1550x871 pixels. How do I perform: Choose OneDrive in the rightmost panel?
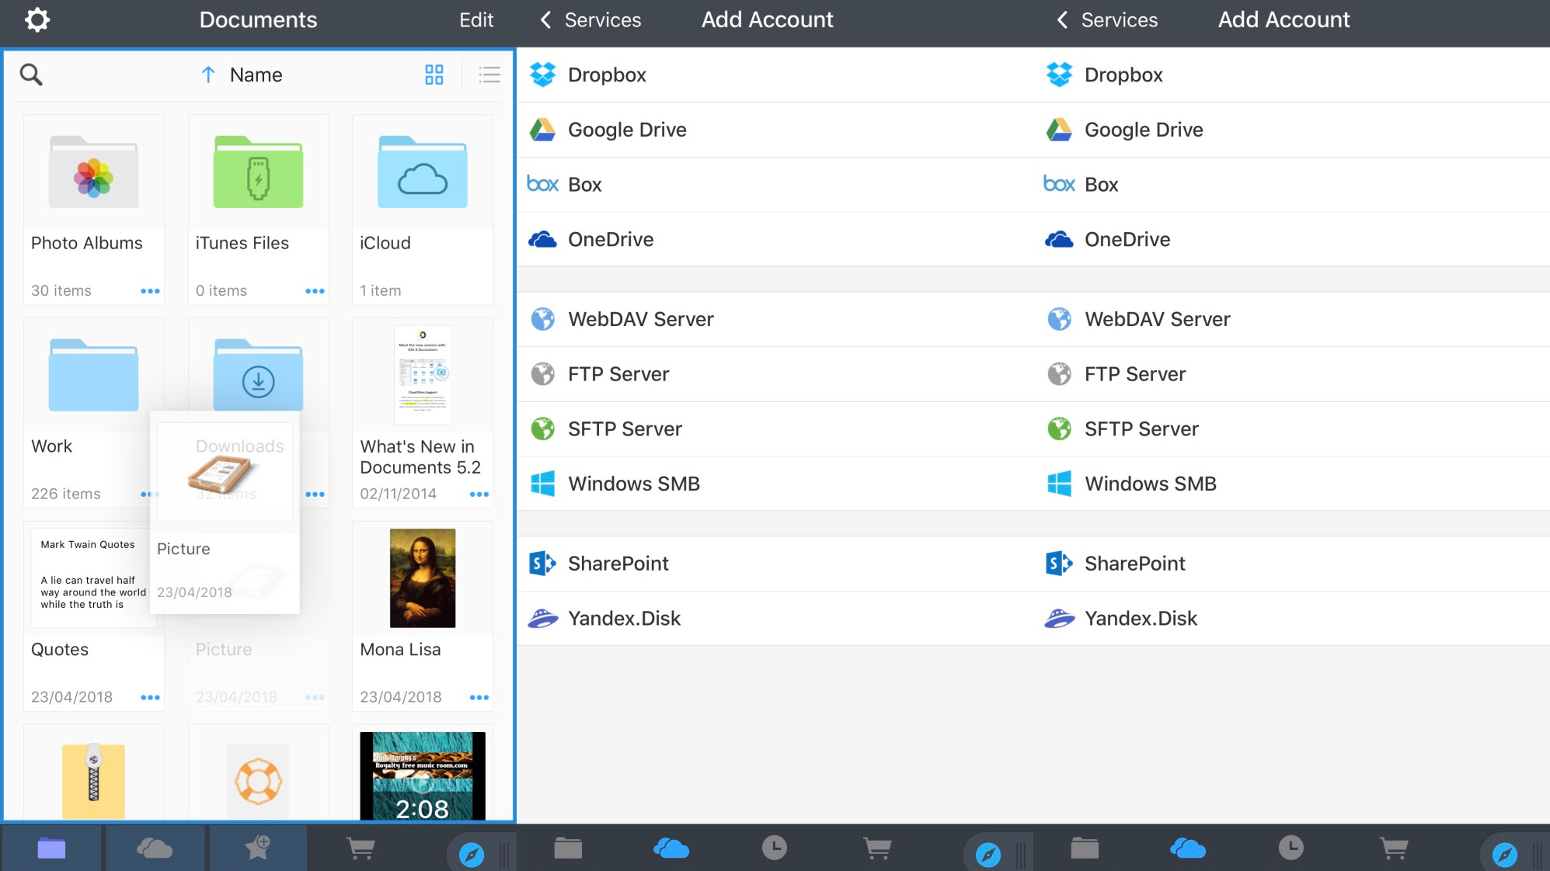coord(1292,239)
